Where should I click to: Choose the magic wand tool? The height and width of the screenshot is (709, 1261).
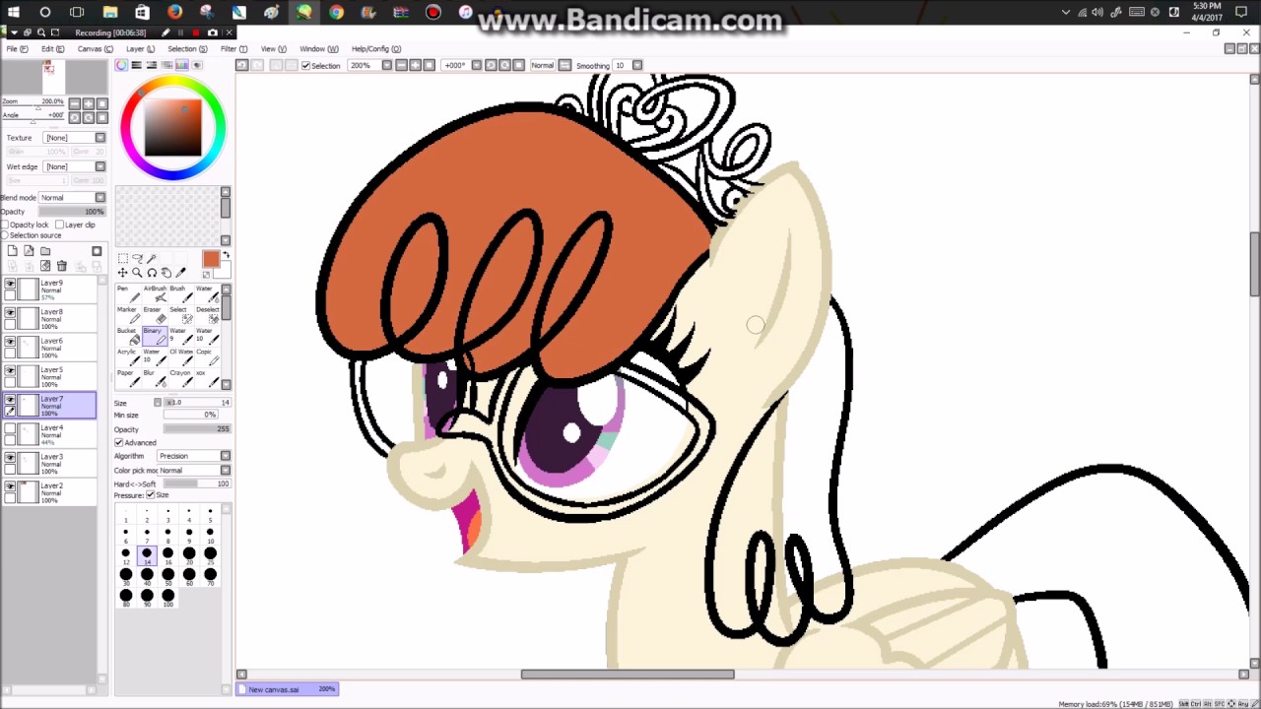(151, 258)
